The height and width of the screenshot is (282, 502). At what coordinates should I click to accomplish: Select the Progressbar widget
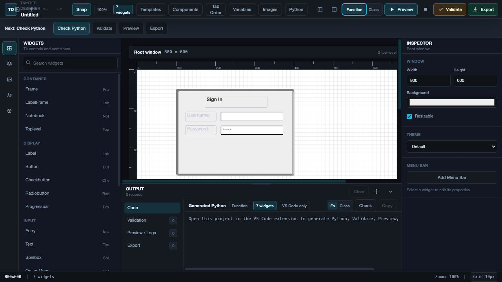67,207
